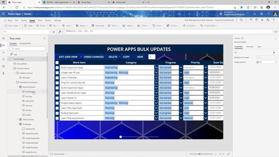This screenshot has height=157, width=279.
Task: Open Fill color picker in properties pane
Action: click(274, 52)
